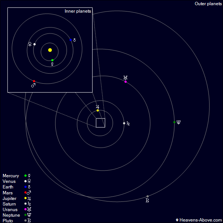The image size is (223, 223).
Task: Click Mars's red dot on the inset orbit
Action: pyautogui.click(x=34, y=81)
